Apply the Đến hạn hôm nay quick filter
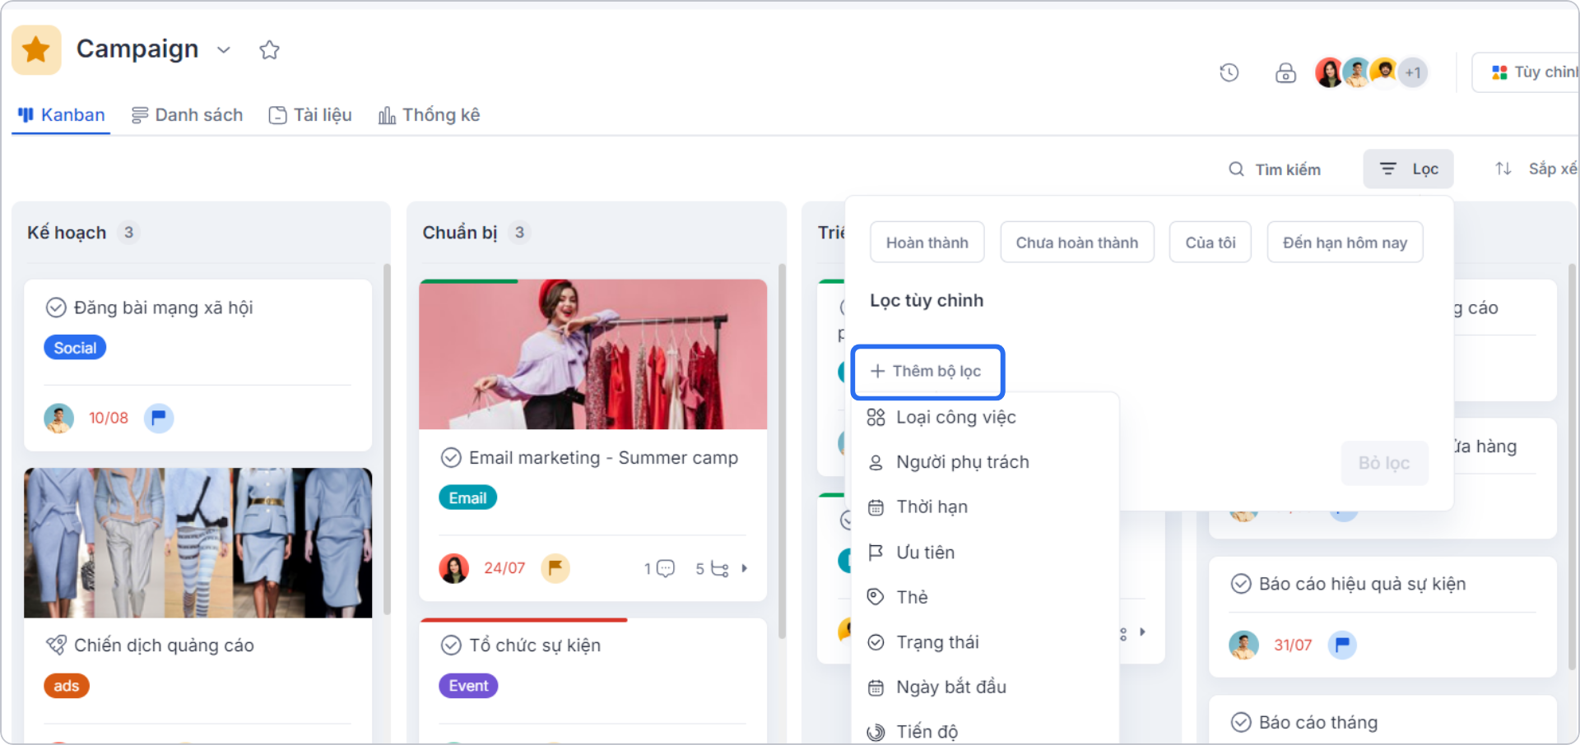Image resolution: width=1580 pixels, height=745 pixels. pos(1345,243)
